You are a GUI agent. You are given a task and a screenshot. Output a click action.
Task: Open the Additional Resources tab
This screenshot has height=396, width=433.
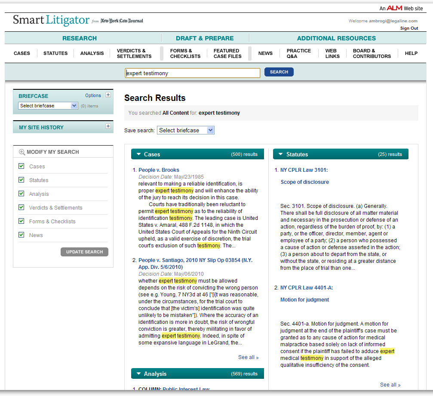pos(336,38)
